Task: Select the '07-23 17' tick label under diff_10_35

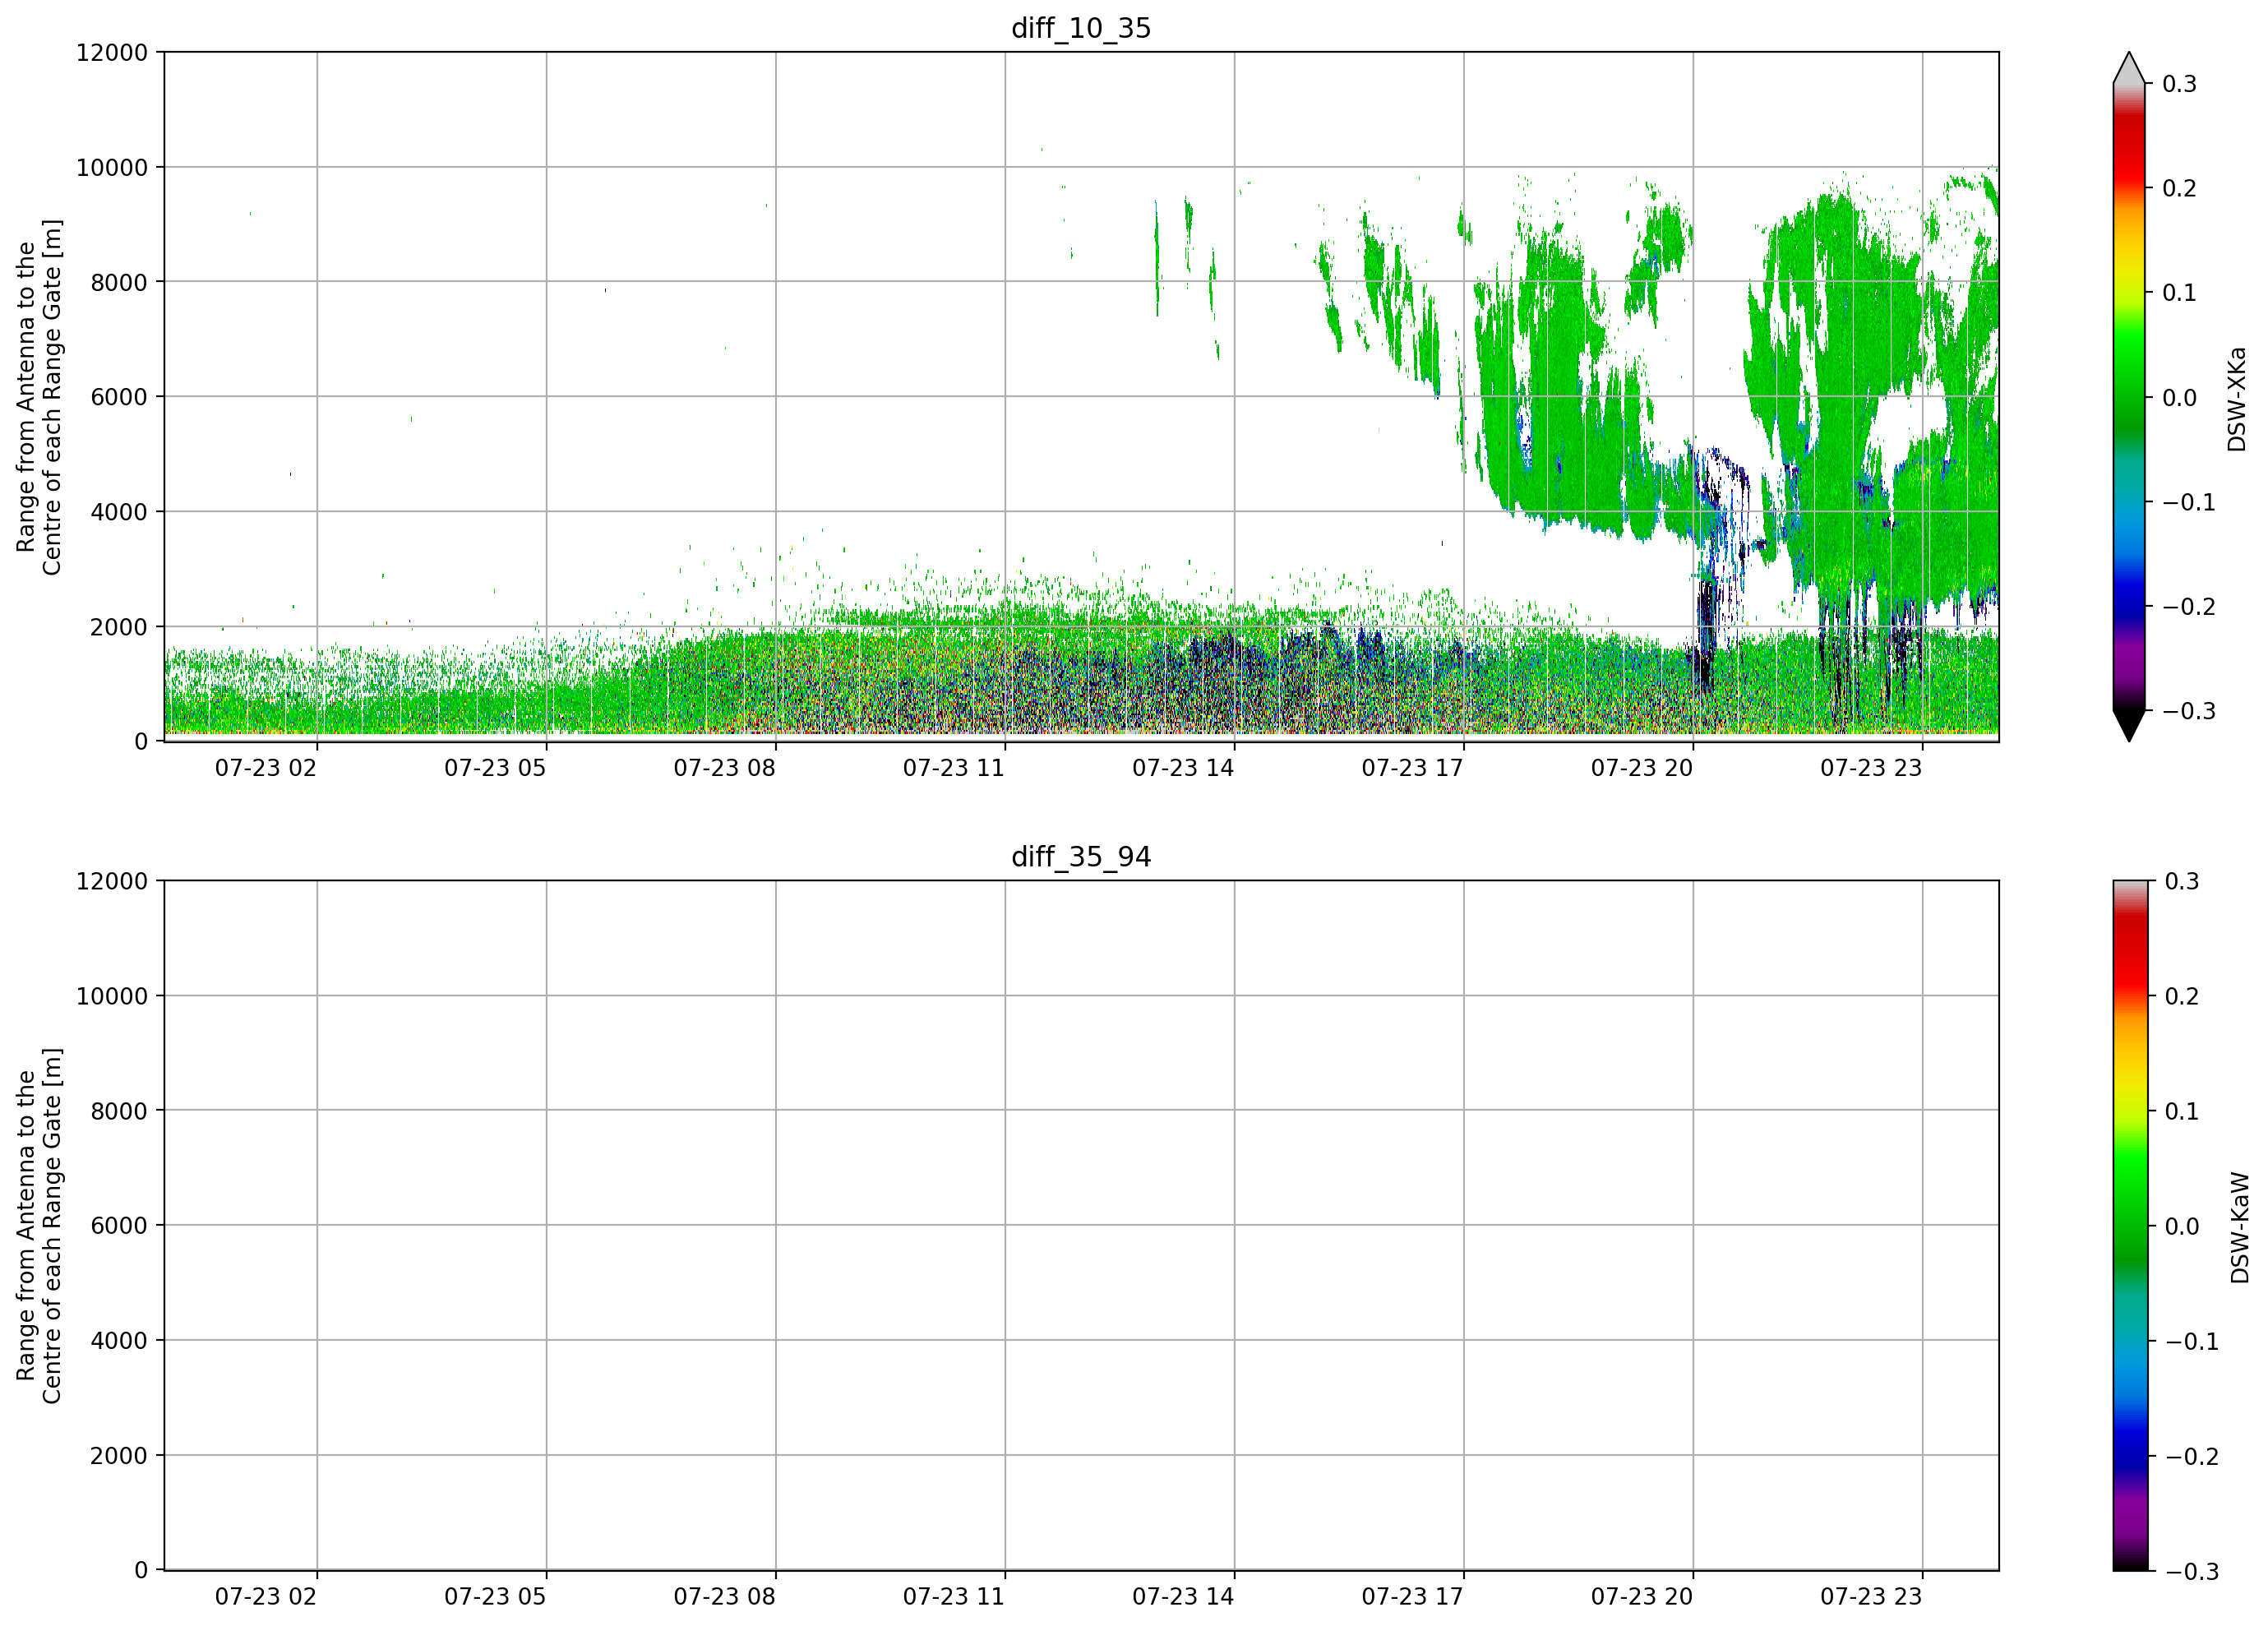Action: 1412,768
